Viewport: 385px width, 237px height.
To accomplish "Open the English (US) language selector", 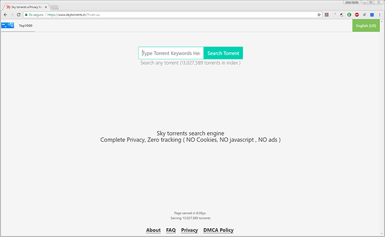I will pyautogui.click(x=366, y=25).
